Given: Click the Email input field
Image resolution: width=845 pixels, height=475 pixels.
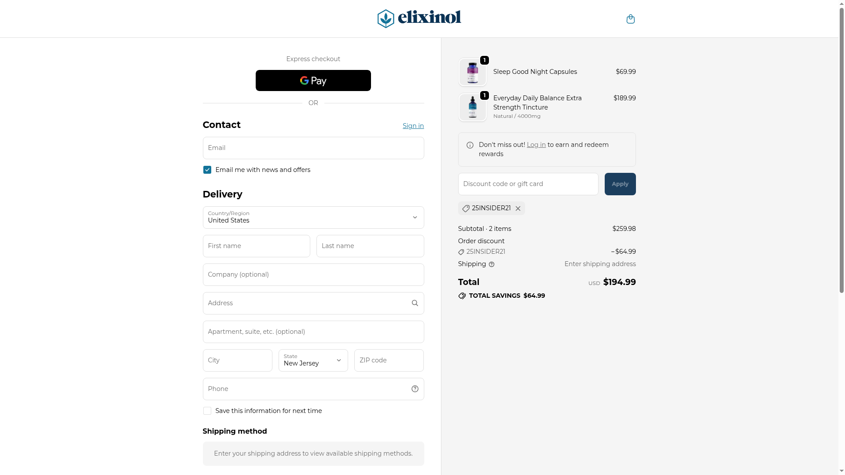Looking at the screenshot, I should coord(313,148).
